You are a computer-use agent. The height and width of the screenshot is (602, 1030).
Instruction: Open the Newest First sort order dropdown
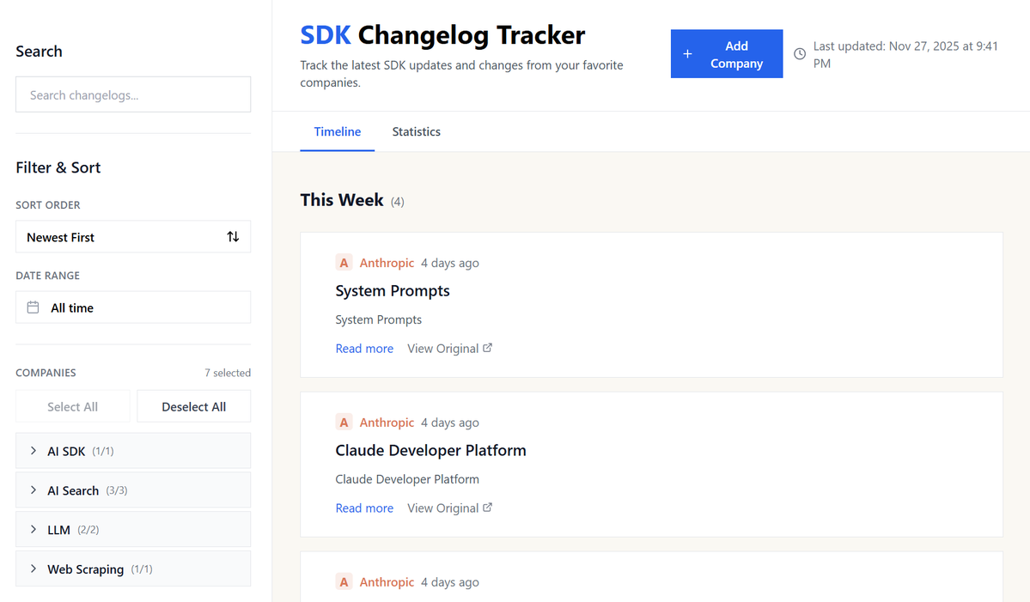133,236
